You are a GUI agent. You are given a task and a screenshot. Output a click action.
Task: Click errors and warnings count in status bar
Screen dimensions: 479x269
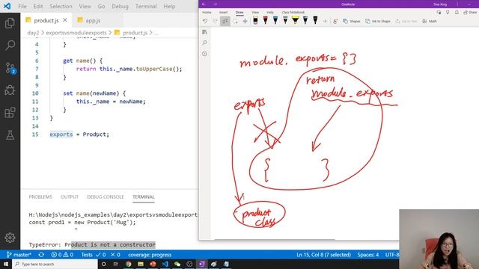click(62, 255)
